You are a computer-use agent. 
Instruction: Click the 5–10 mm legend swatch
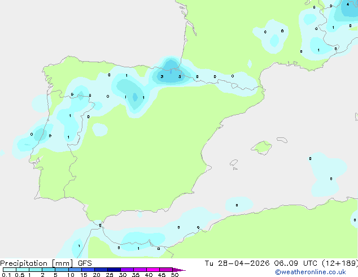(62, 270)
